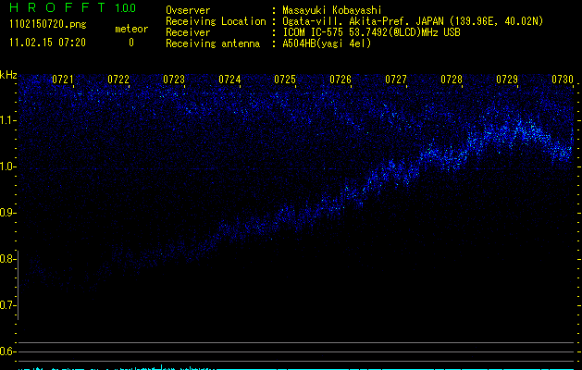Click the 0730 time marker

click(x=563, y=80)
